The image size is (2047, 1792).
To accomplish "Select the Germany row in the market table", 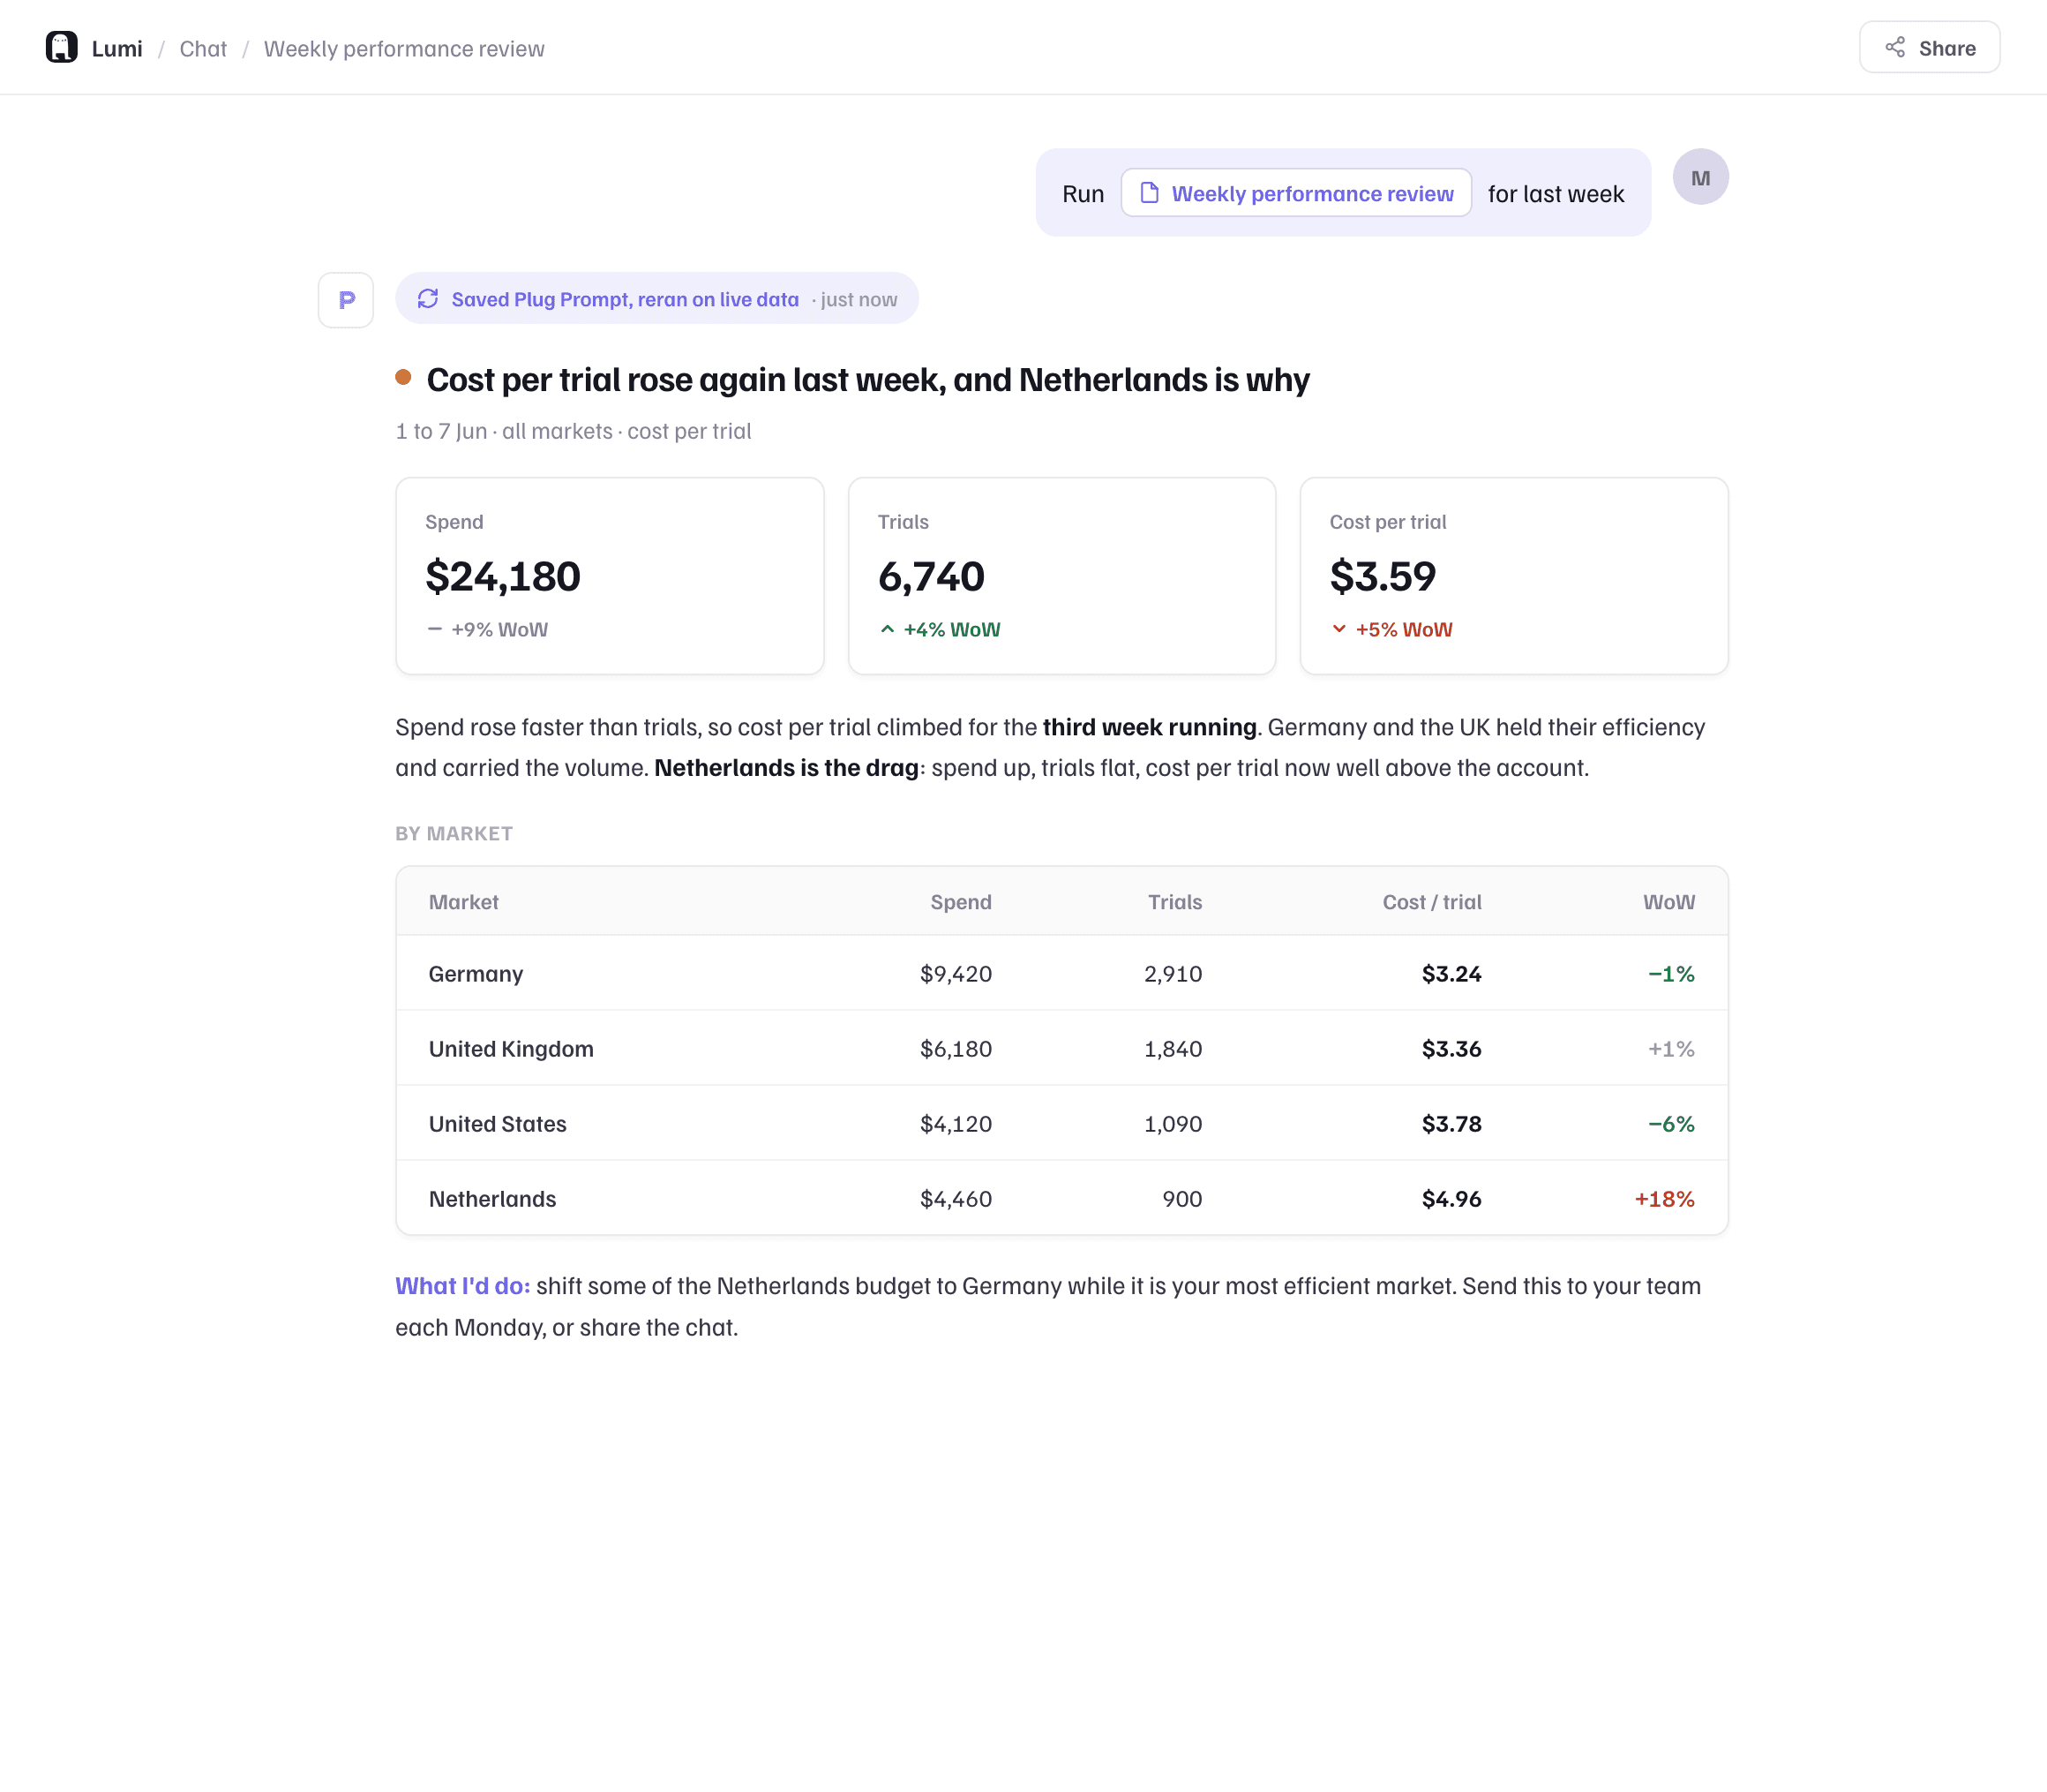I will pyautogui.click(x=1061, y=973).
